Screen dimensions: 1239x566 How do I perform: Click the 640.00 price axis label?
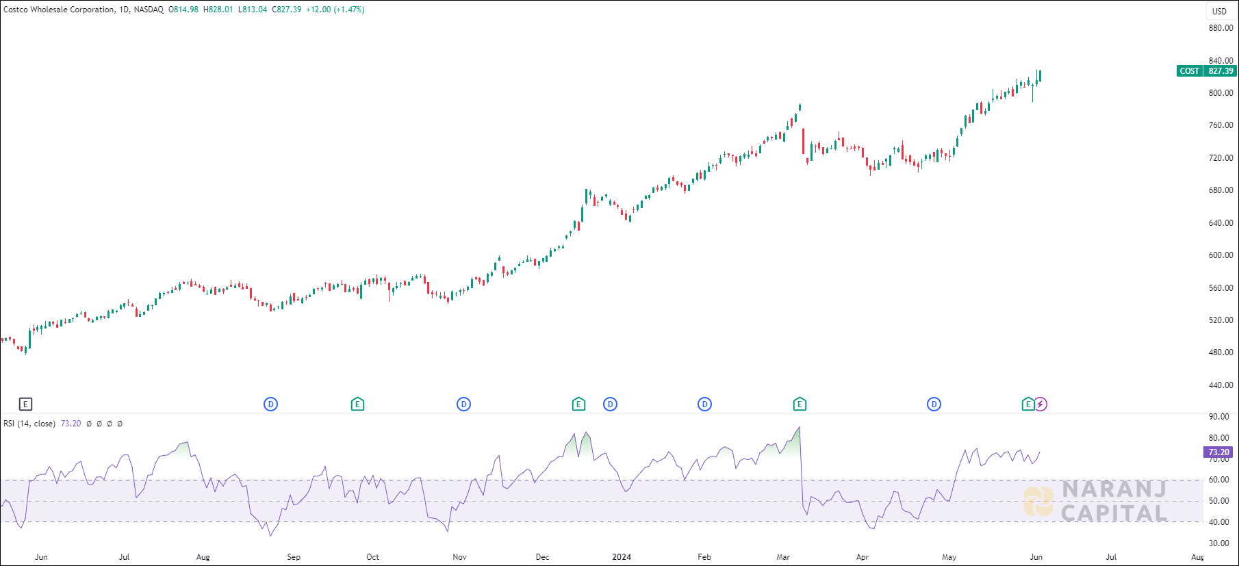click(1221, 223)
